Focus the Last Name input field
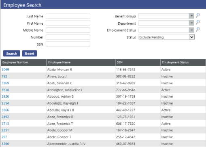The width and height of the screenshot is (206, 147). click(x=68, y=16)
